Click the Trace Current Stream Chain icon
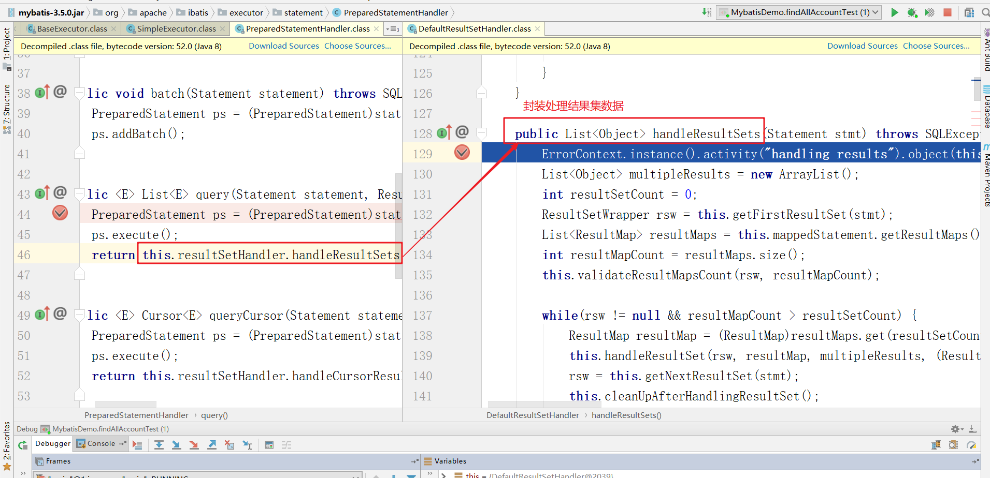This screenshot has height=478, width=990. (x=286, y=445)
